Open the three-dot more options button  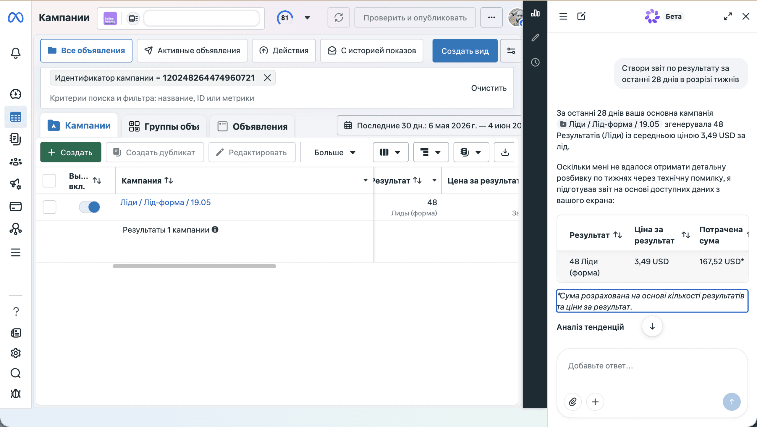click(491, 17)
